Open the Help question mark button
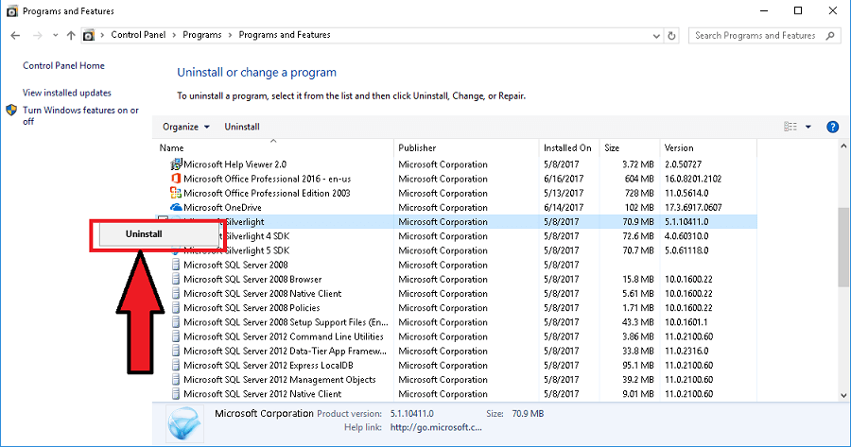 (832, 127)
